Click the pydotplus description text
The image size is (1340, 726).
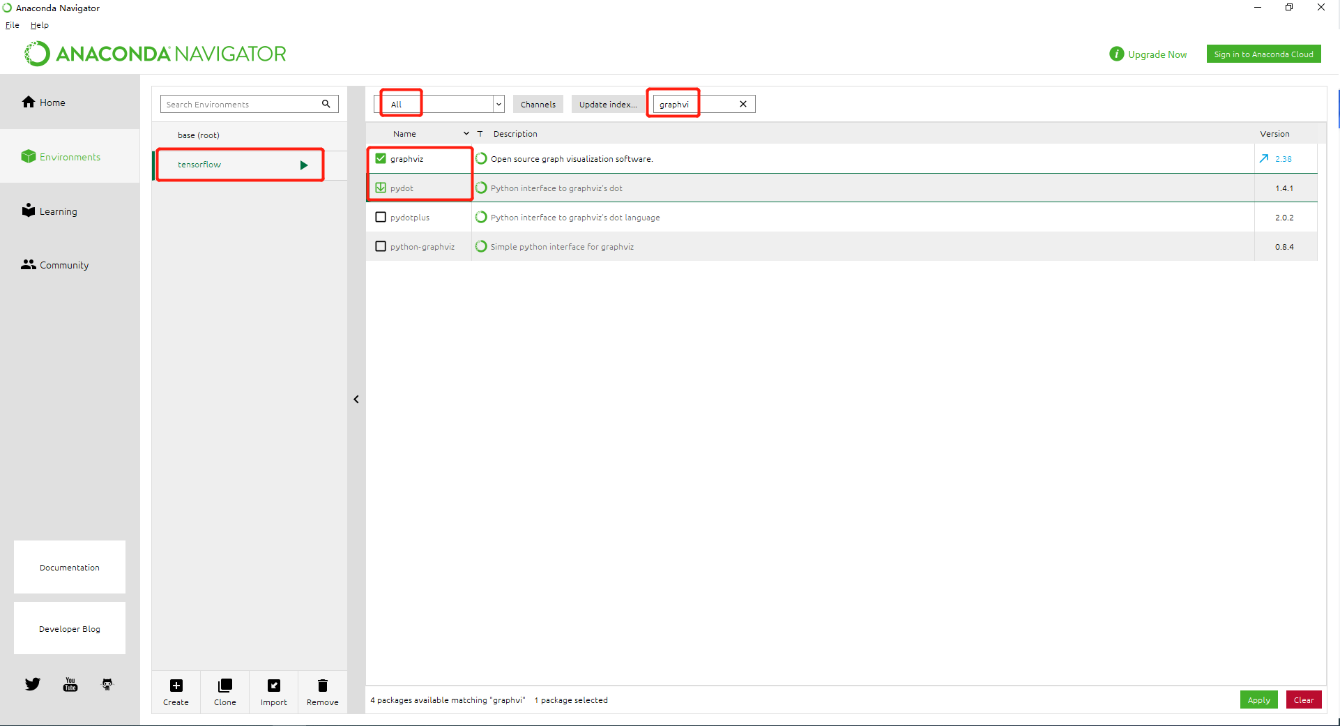(575, 218)
